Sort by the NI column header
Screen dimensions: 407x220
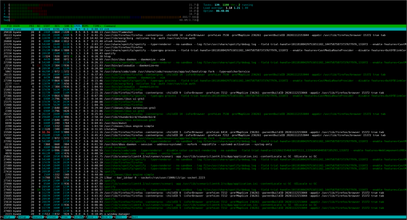coord(39,26)
